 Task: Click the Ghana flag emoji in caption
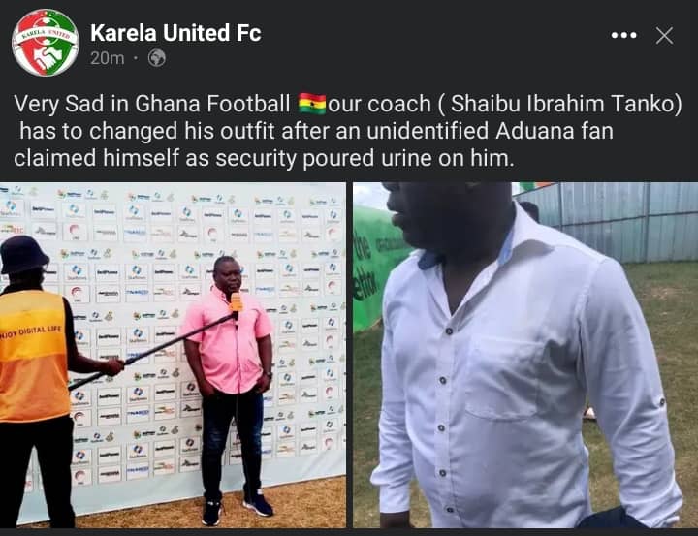point(312,104)
